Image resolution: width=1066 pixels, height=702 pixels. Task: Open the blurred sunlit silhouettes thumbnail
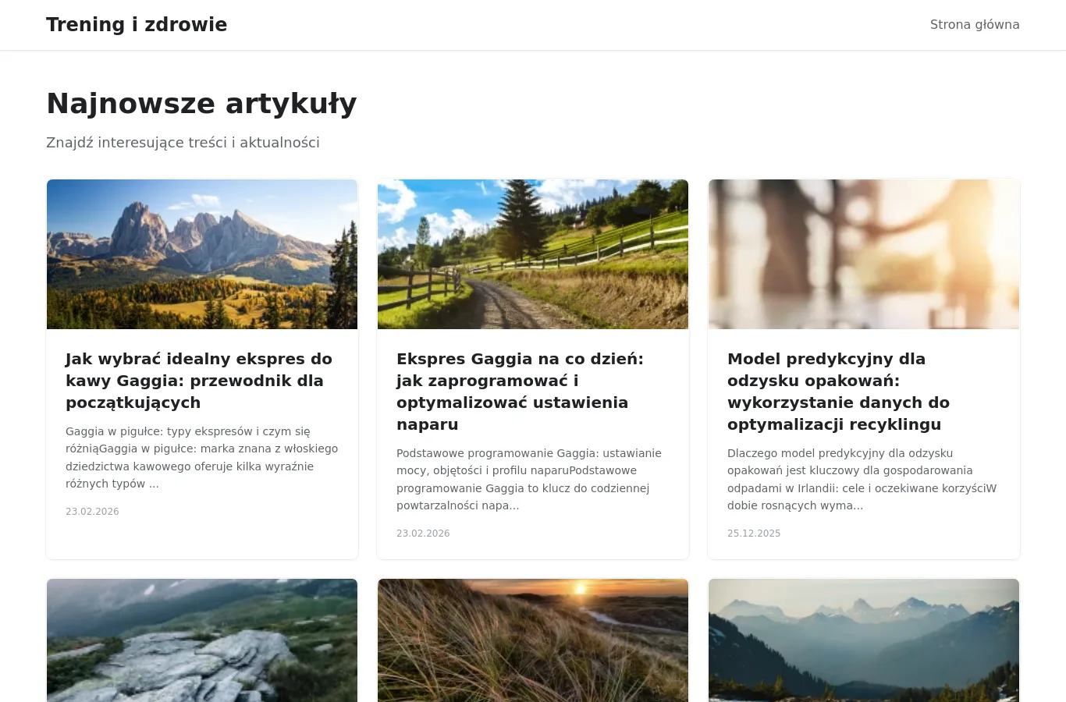(864, 254)
